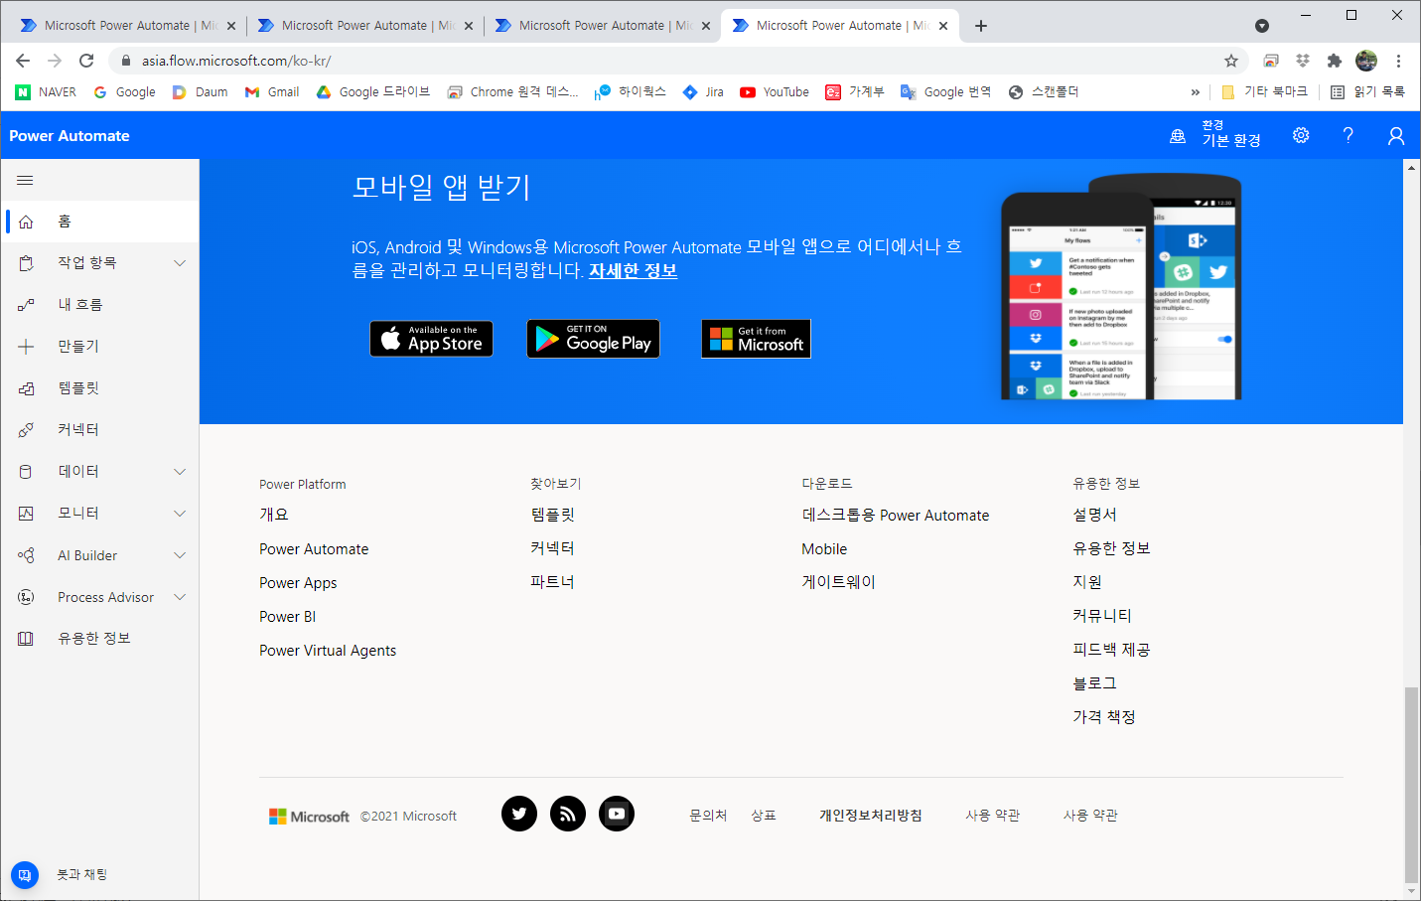Viewport: 1421px width, 901px height.
Task: Click the Process Advisor icon
Action: 26,597
